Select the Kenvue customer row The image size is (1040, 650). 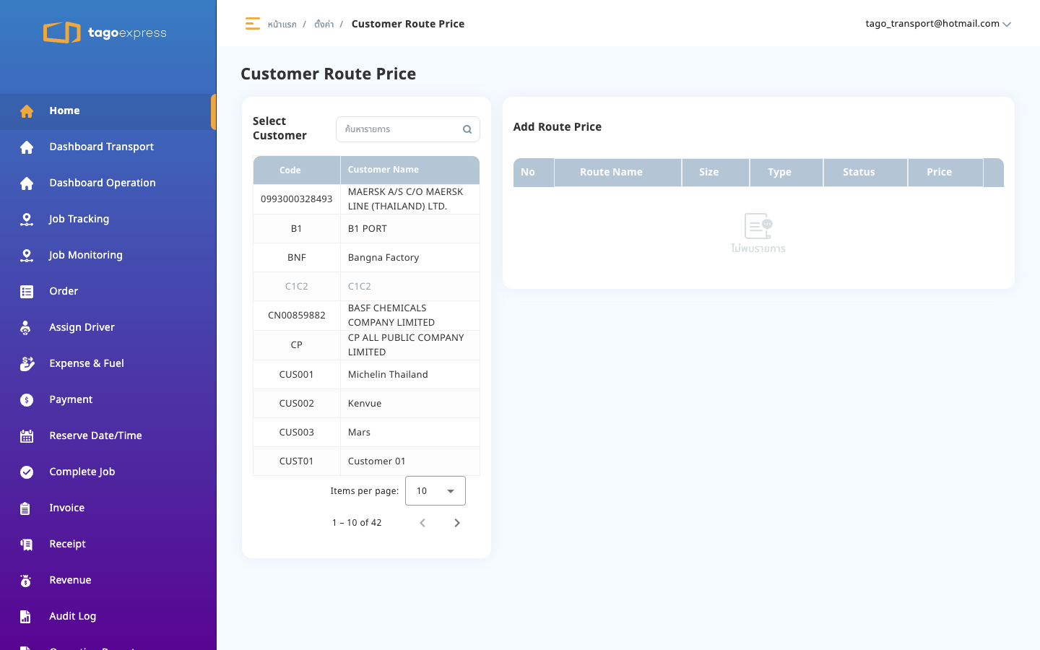[x=366, y=404]
